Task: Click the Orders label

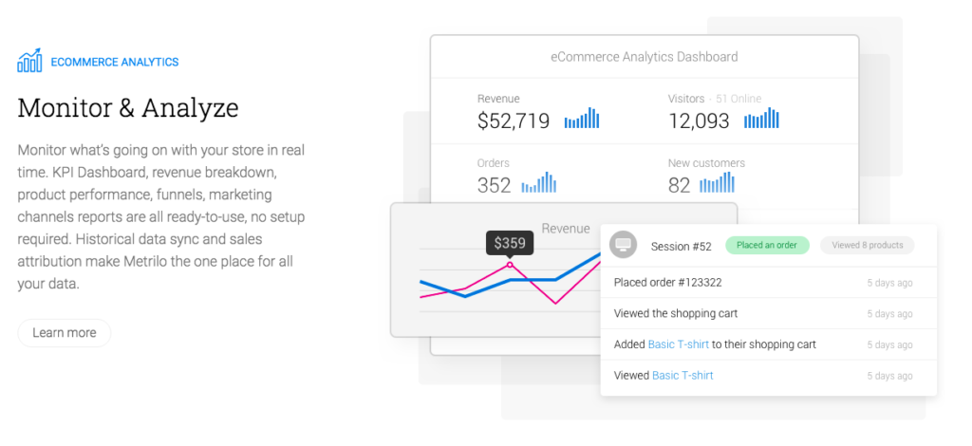Action: pyautogui.click(x=493, y=163)
